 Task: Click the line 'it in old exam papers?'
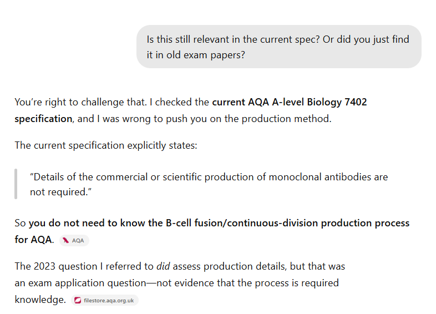pyautogui.click(x=196, y=55)
